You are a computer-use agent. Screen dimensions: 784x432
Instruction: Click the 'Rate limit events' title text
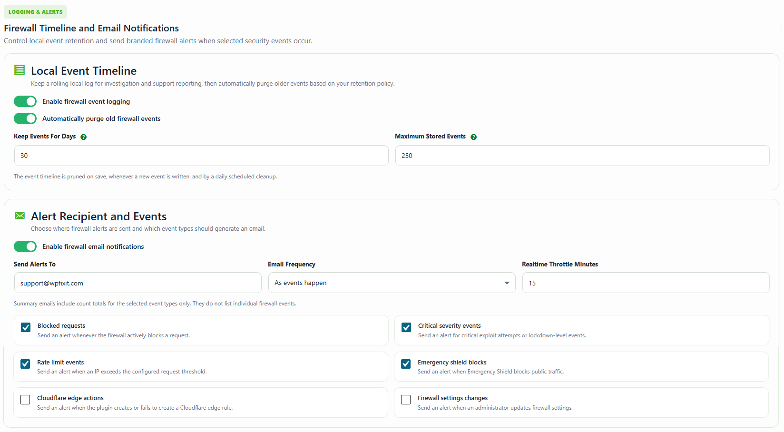60,363
